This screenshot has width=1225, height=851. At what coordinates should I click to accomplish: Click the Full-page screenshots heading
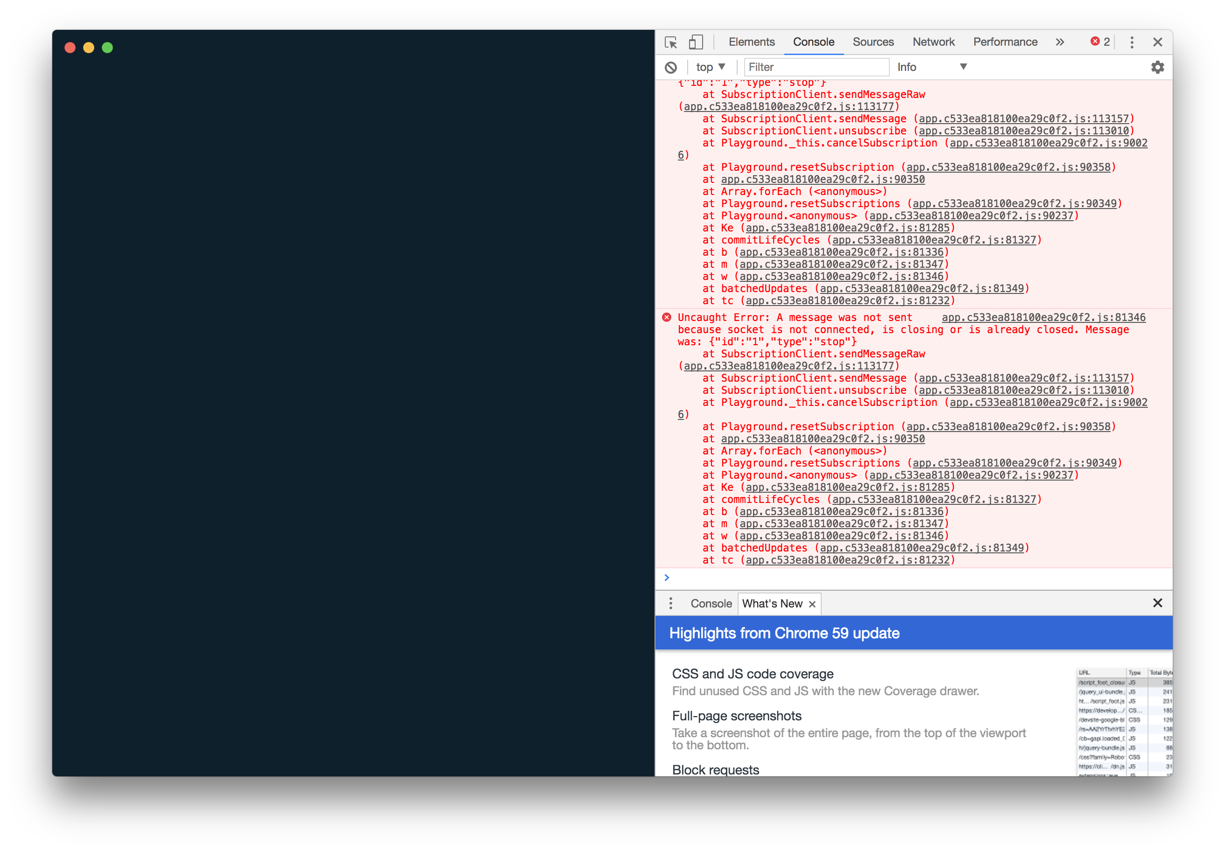[x=736, y=716]
